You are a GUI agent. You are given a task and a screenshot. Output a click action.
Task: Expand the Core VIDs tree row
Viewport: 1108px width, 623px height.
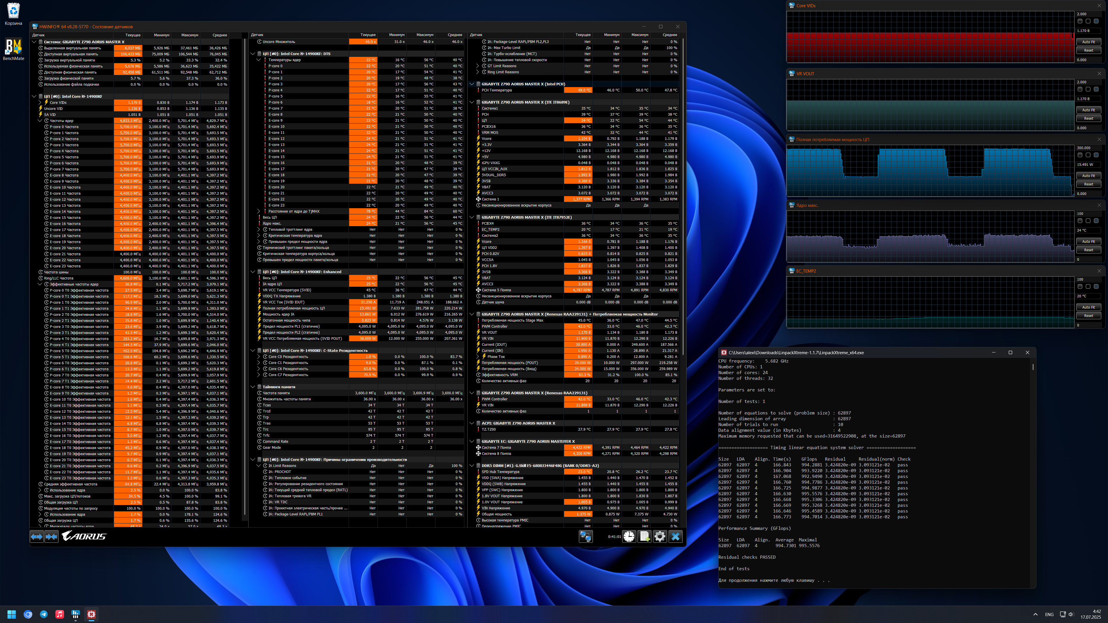(40, 102)
